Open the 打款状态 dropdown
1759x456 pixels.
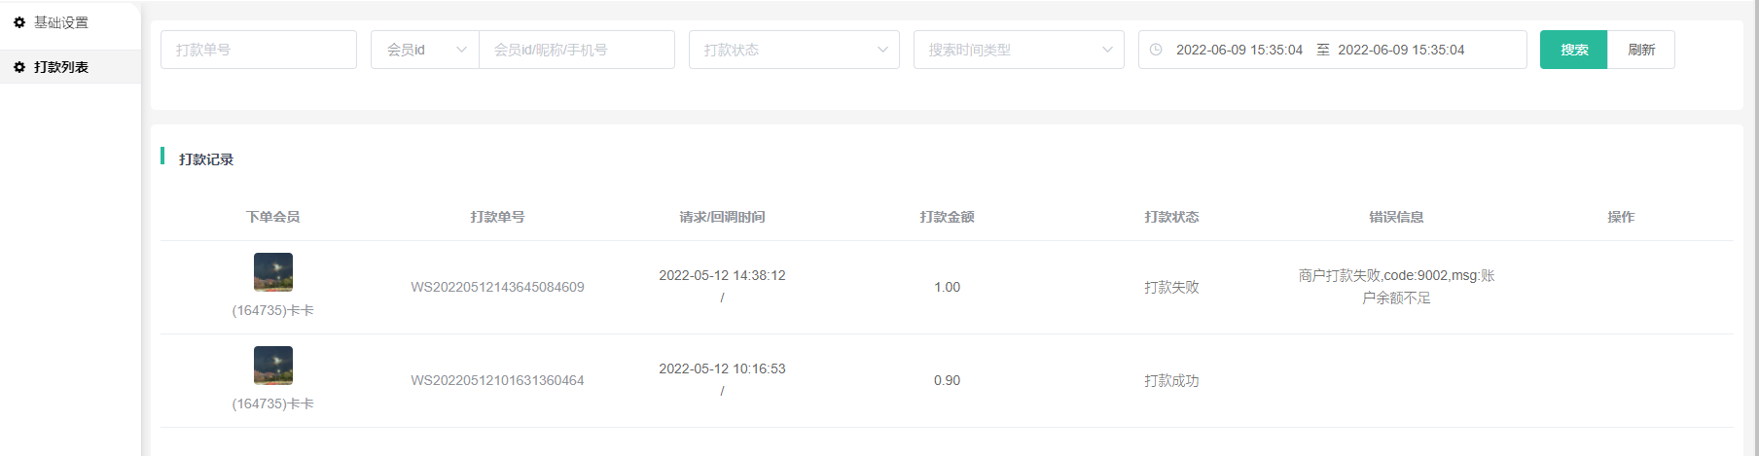click(x=794, y=50)
